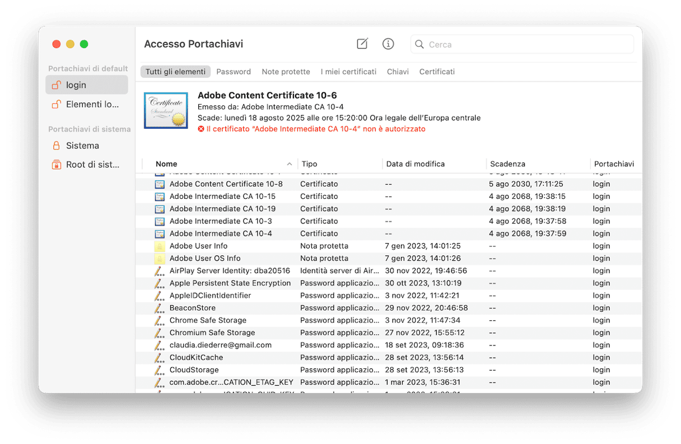Click password icon for claudia.diederre@gmail.com
681x444 pixels.
click(x=160, y=345)
